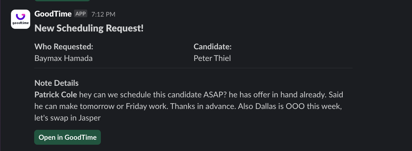
Task: Click the Baymax Hamada requester name
Action: point(63,59)
